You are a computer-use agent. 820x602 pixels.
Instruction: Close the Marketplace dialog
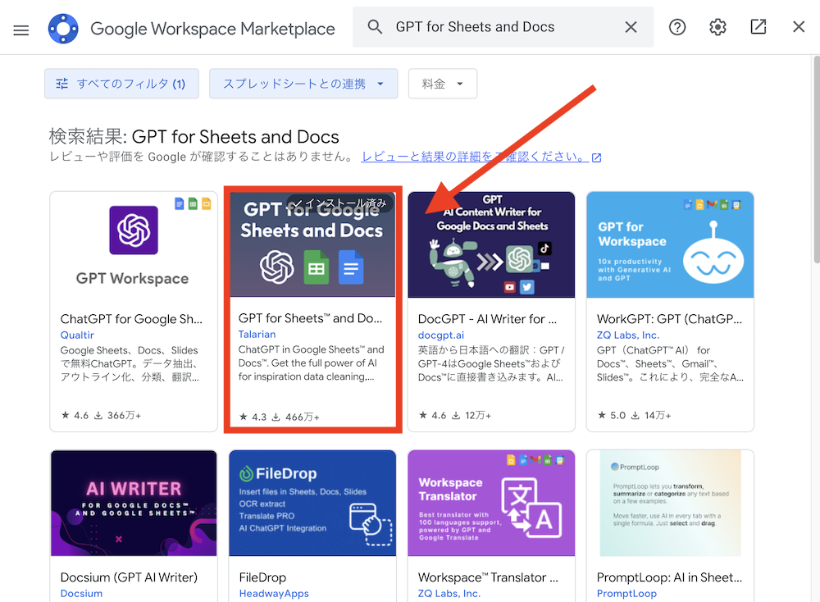(798, 27)
